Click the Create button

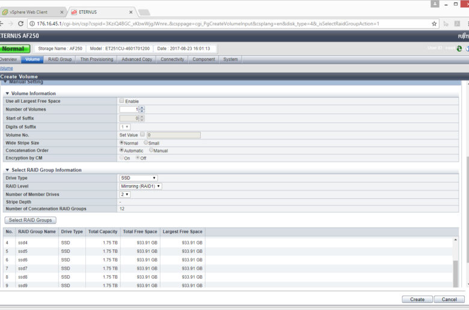point(417,299)
